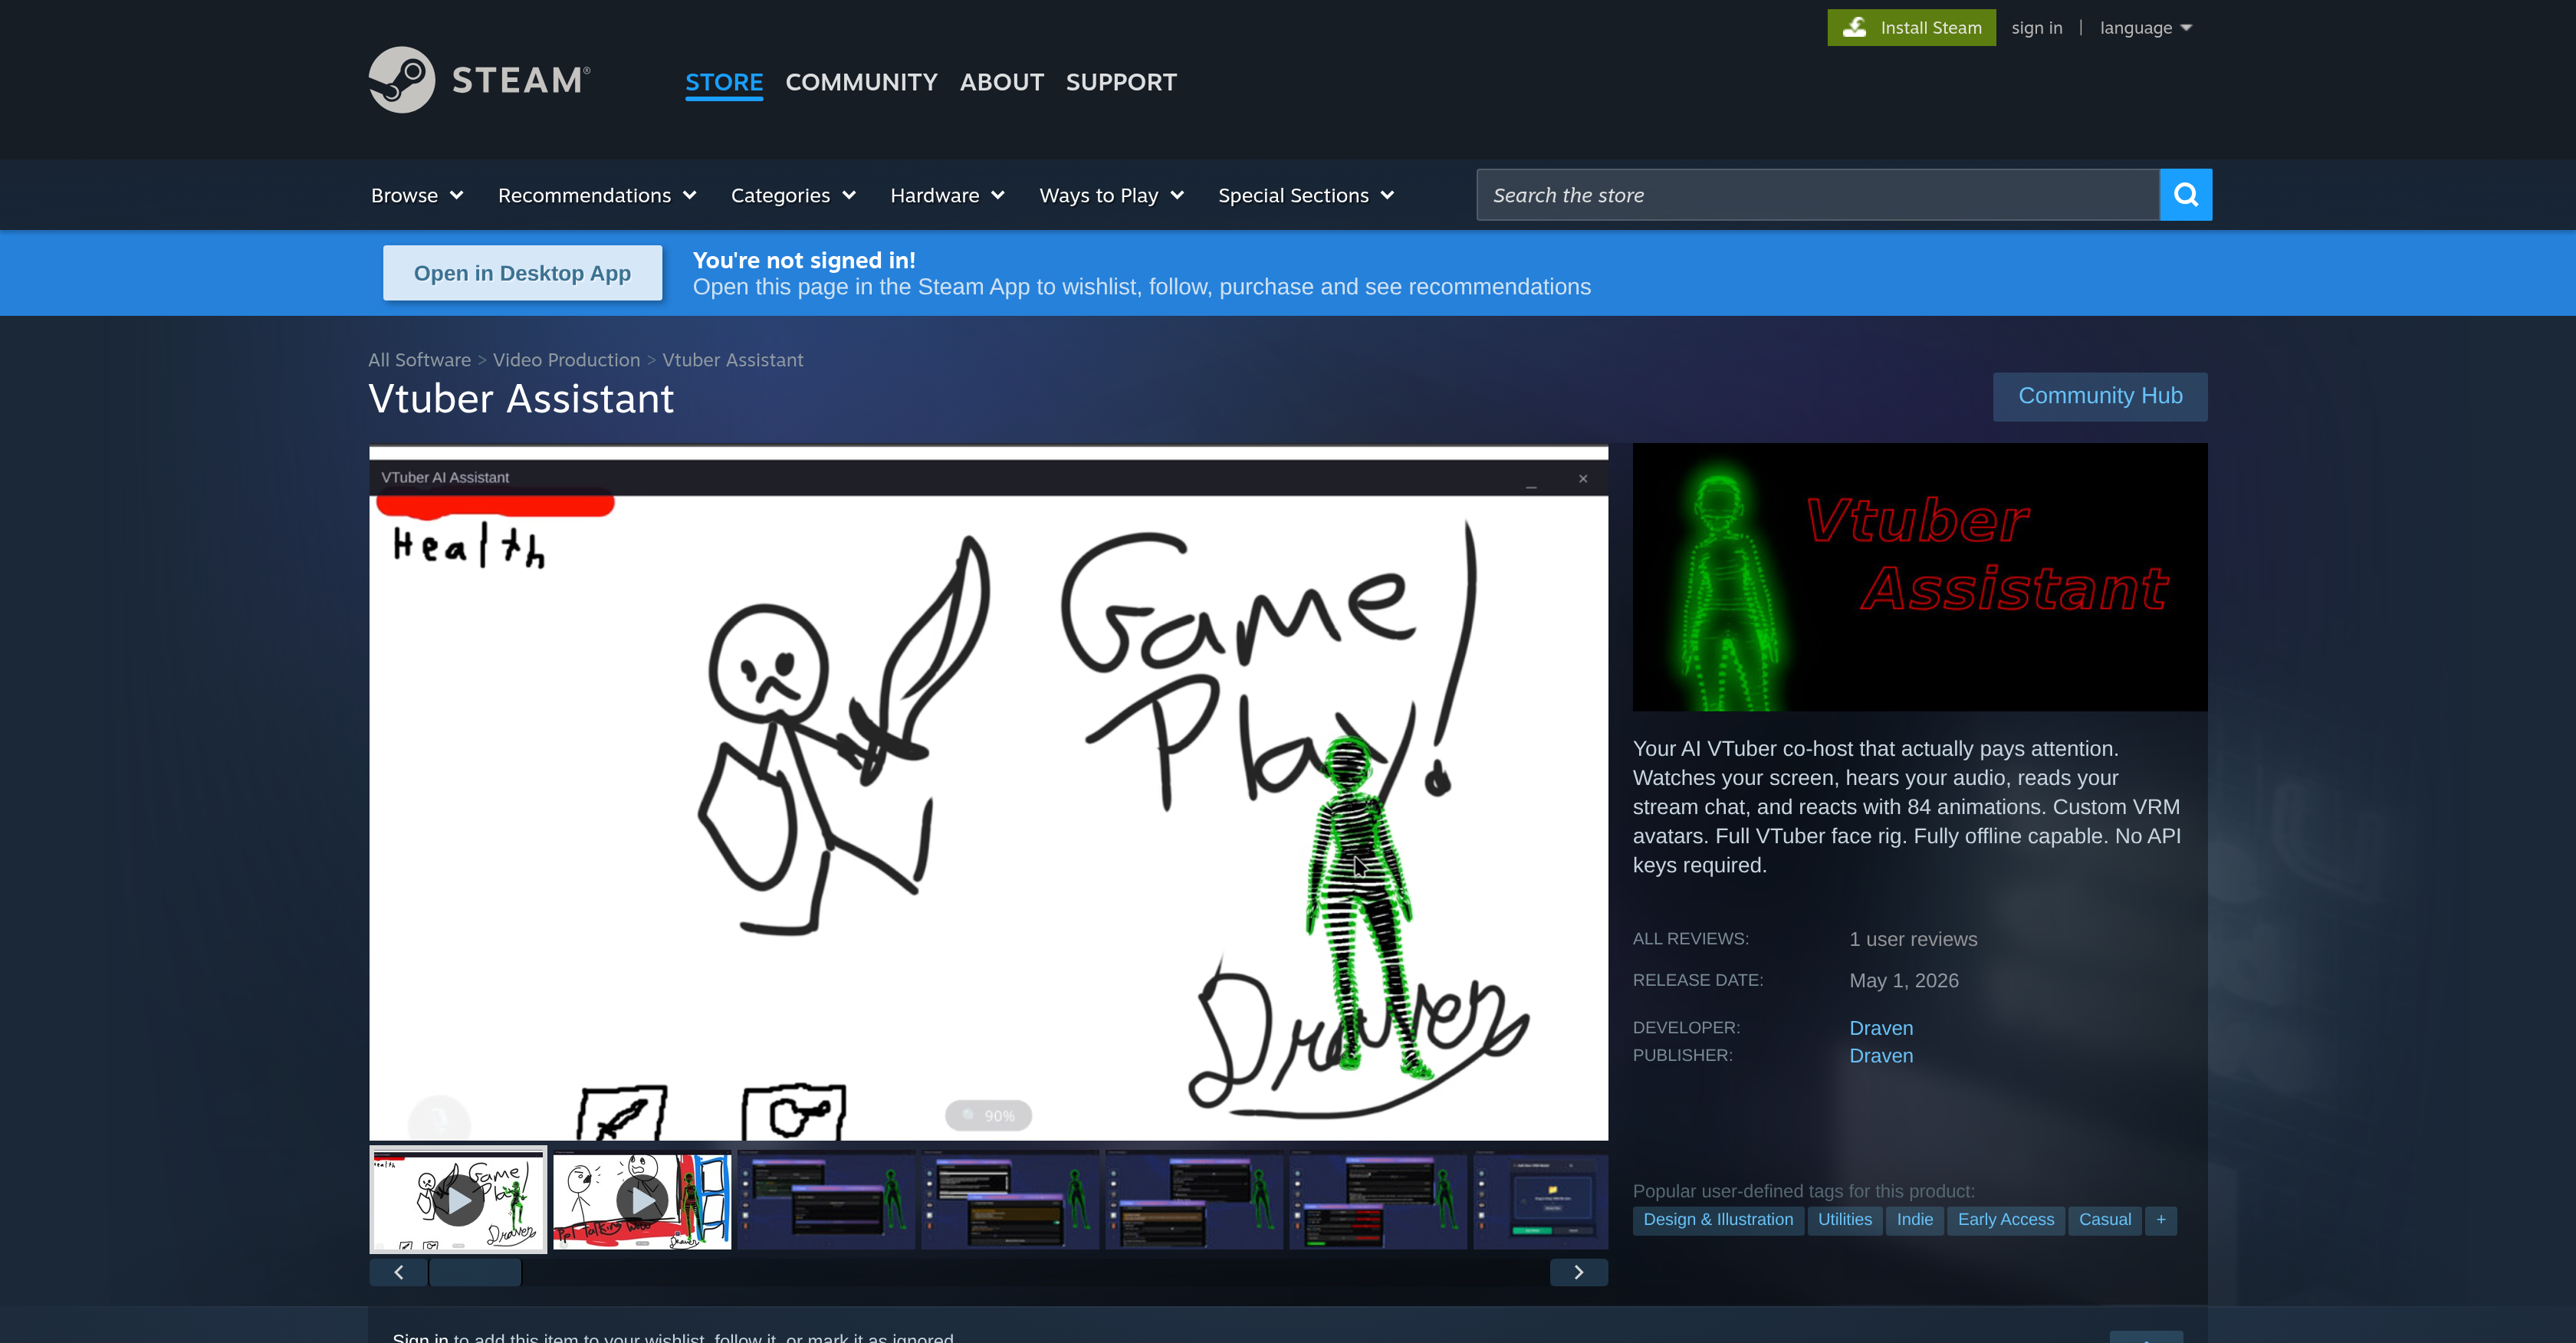
Task: Select the Utilities tag
Action: coord(1844,1220)
